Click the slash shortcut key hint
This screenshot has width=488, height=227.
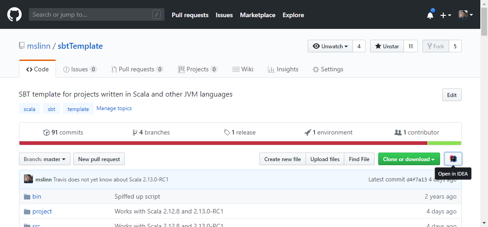[156, 14]
